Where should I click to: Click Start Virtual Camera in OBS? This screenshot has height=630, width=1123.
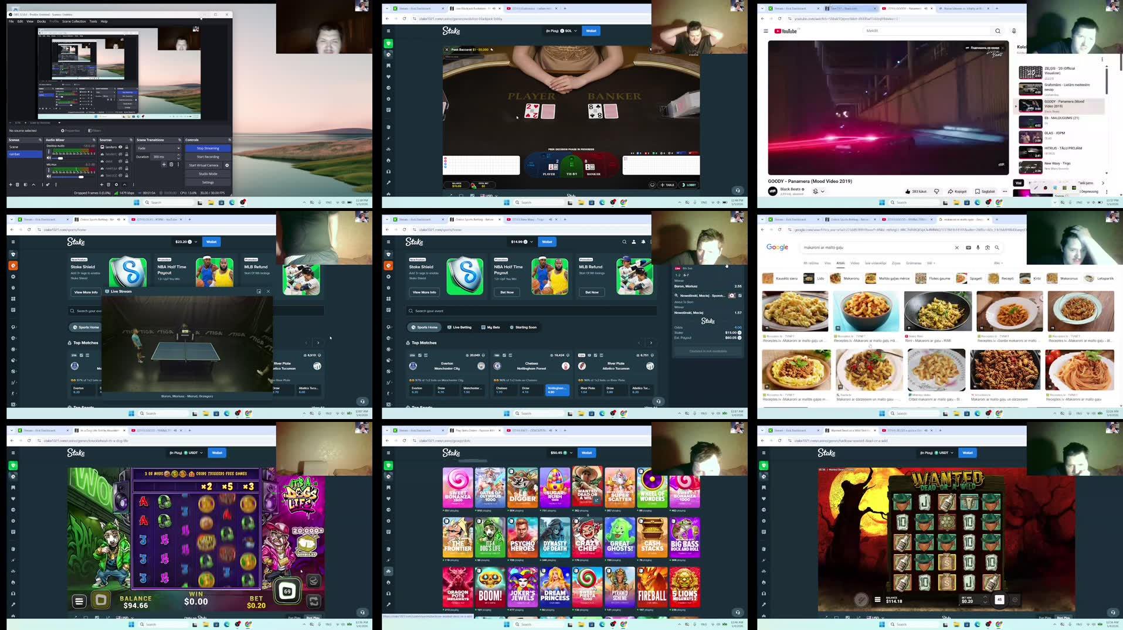[203, 165]
